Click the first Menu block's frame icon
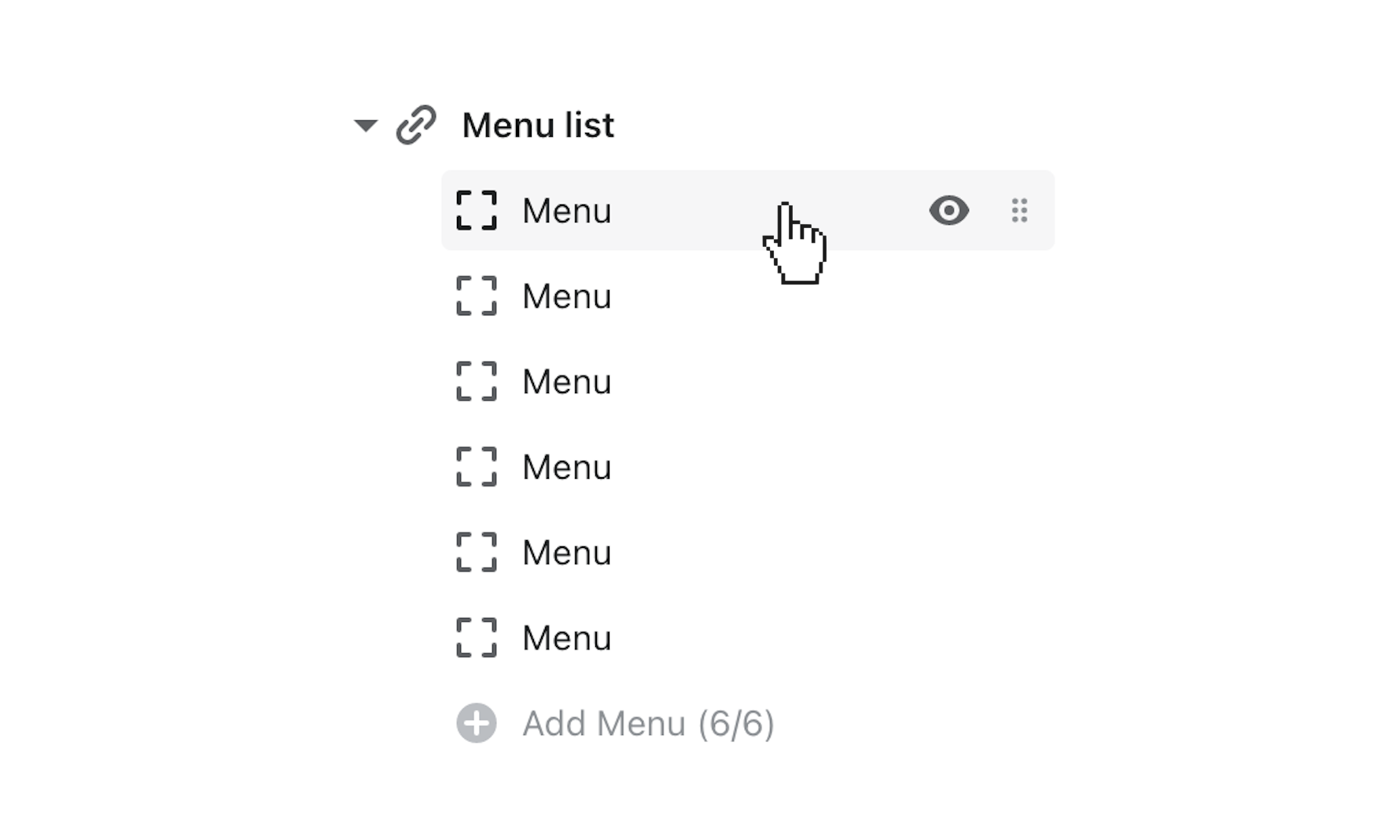This screenshot has width=1392, height=827. pyautogui.click(x=477, y=211)
